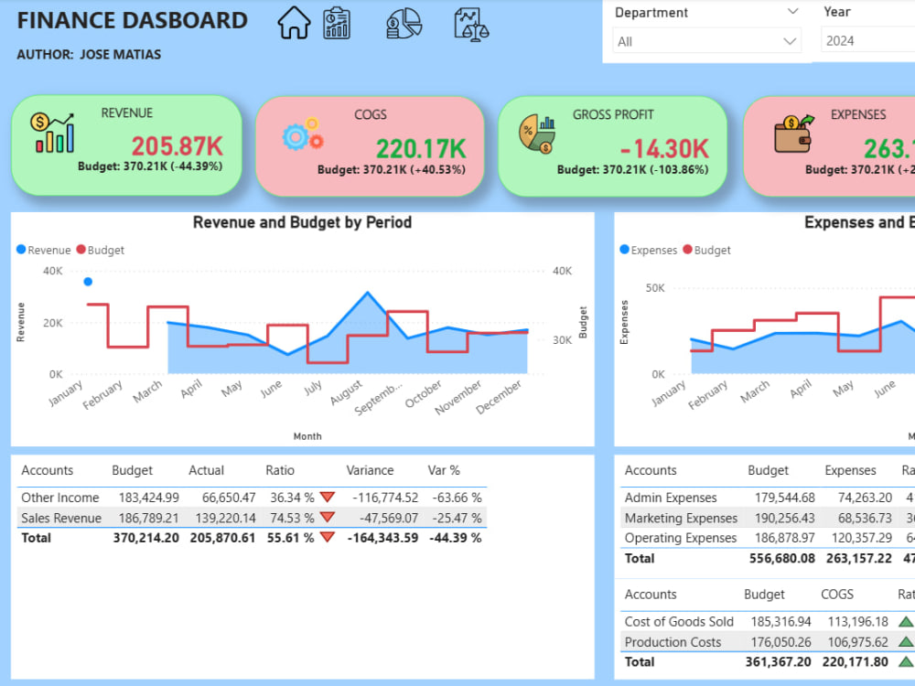Click green up arrow in COGS Total row
The height and width of the screenshot is (686, 915).
tap(906, 661)
